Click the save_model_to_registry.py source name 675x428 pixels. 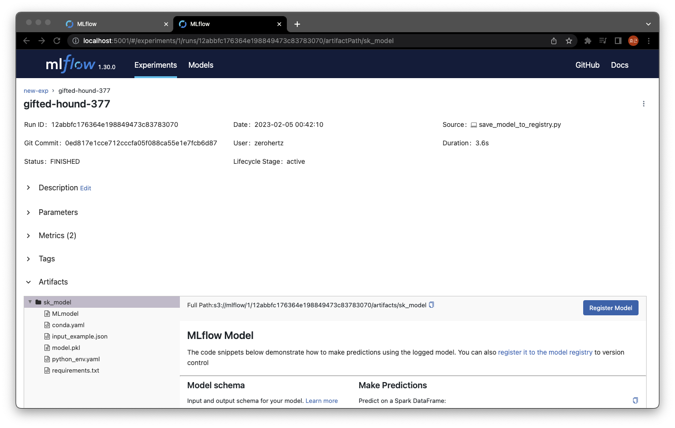pyautogui.click(x=520, y=125)
